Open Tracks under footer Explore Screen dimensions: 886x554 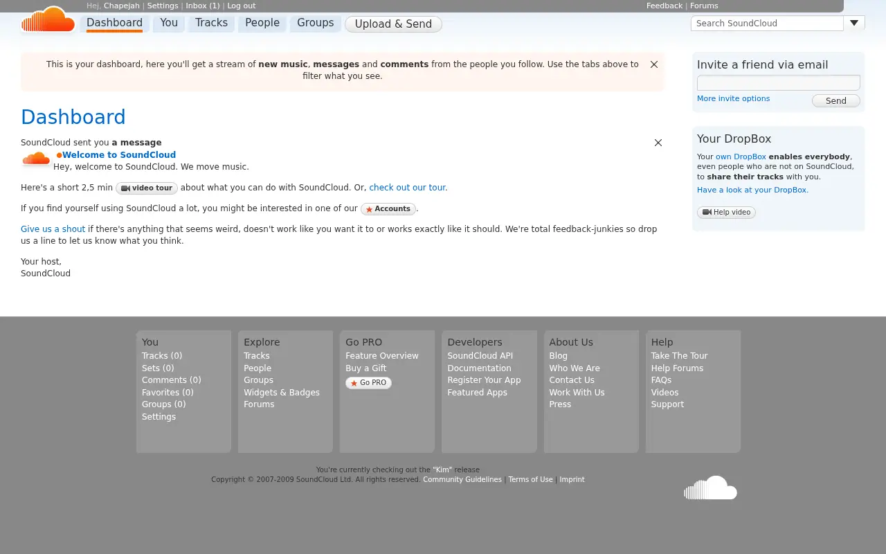point(257,356)
